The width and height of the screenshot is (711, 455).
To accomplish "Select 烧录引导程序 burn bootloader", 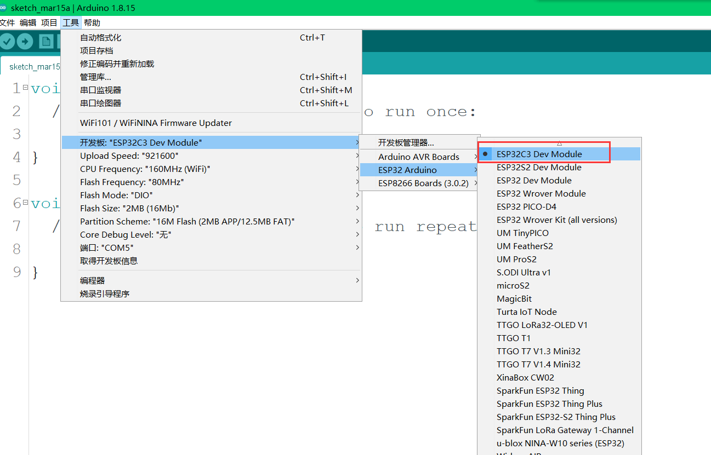I will pyautogui.click(x=211, y=294).
